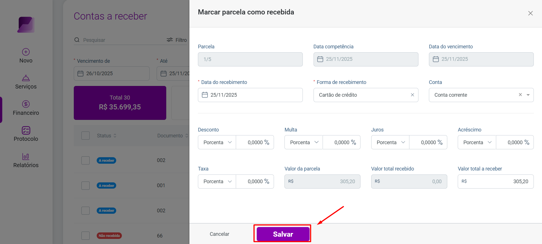Click the Salvar button
Image resolution: width=542 pixels, height=244 pixels.
pos(283,234)
